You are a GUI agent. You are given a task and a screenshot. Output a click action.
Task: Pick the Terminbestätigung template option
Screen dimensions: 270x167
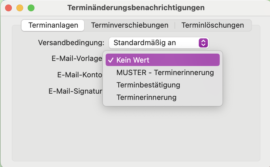[163, 85]
